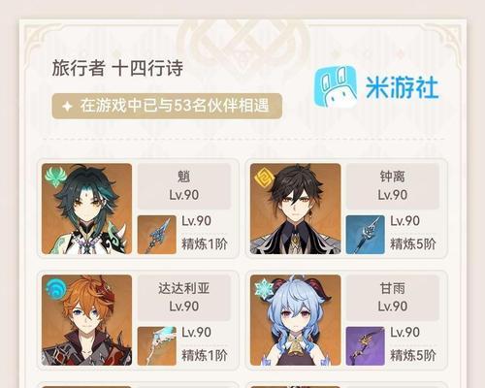Select 甘雨 character portrait
Viewport: 485px width, 388px height.
(x=296, y=320)
